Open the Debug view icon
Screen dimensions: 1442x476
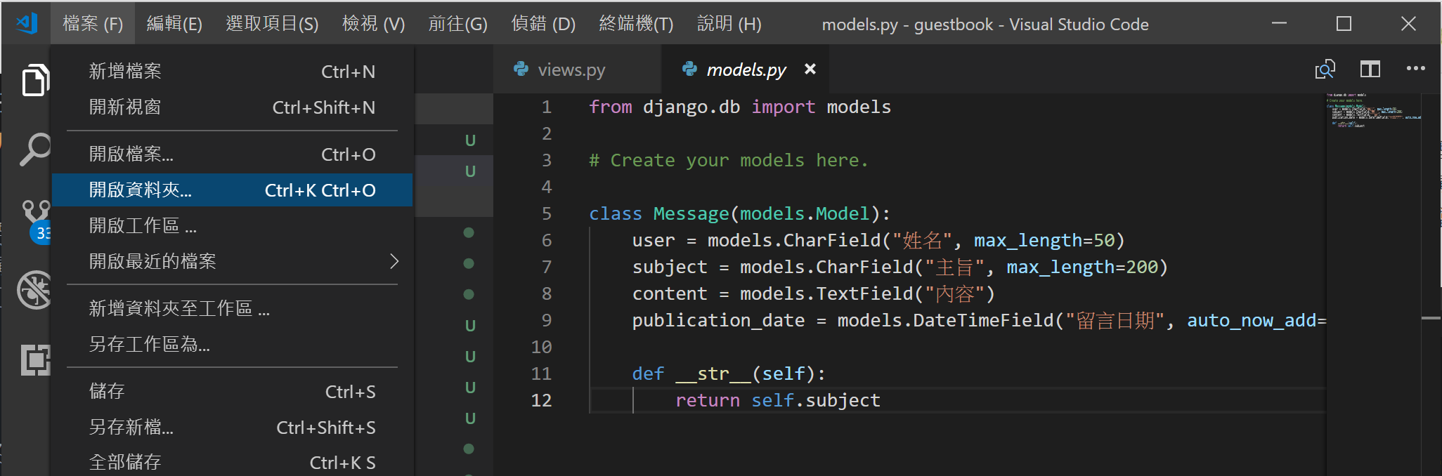click(x=34, y=289)
